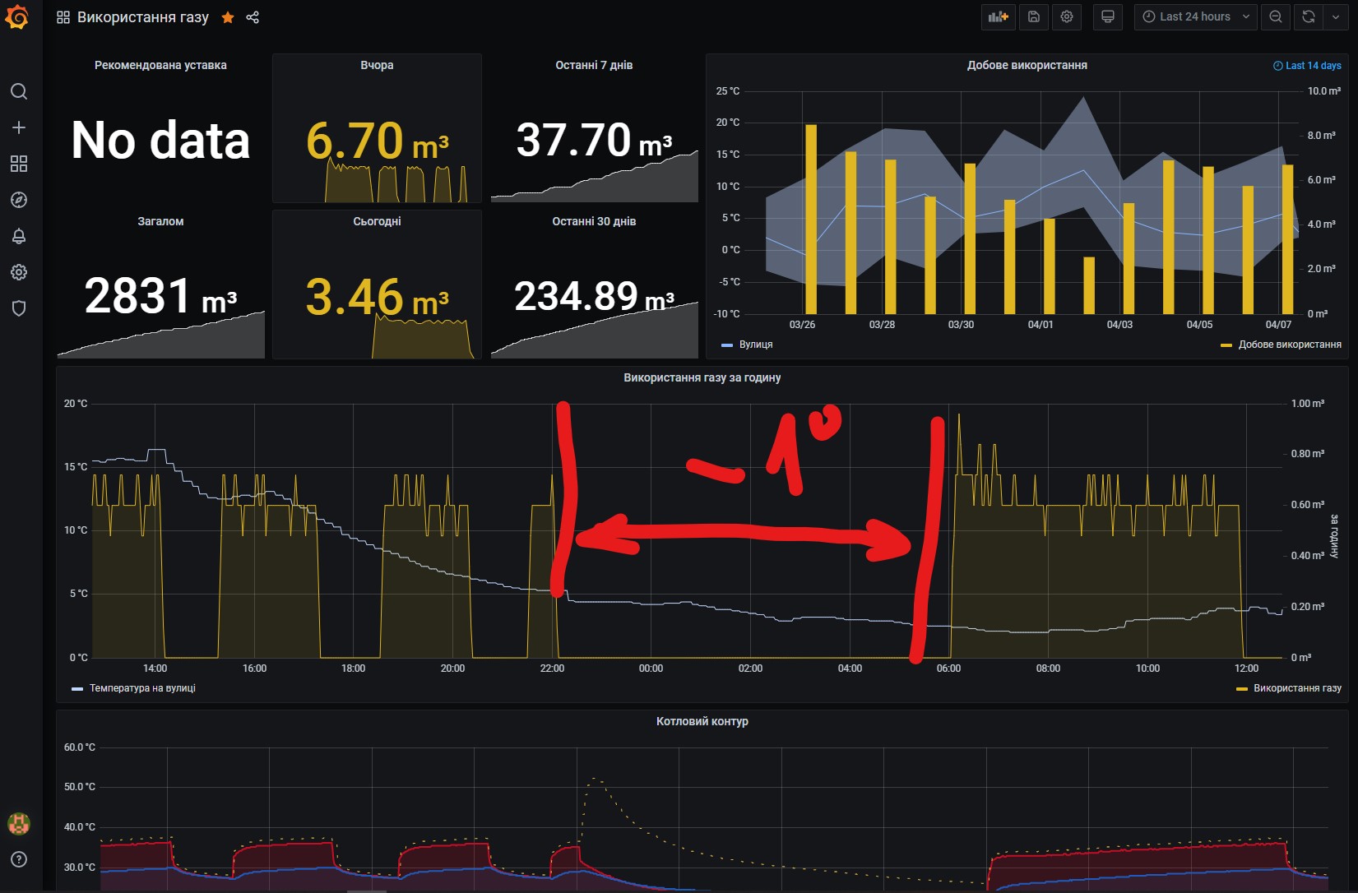Open panel title Останні 30 днів

click(x=594, y=221)
